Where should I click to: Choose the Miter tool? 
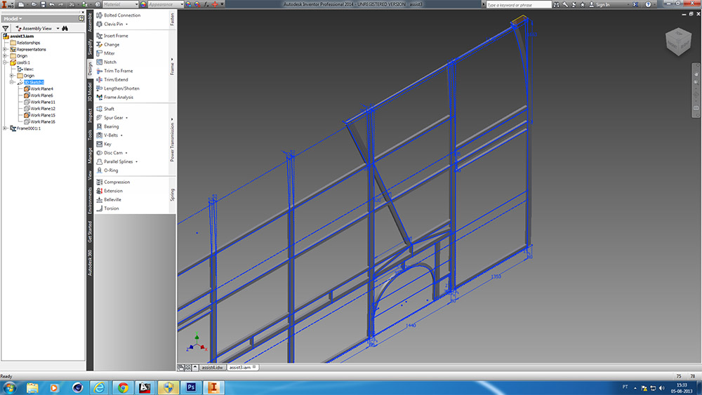click(106, 53)
